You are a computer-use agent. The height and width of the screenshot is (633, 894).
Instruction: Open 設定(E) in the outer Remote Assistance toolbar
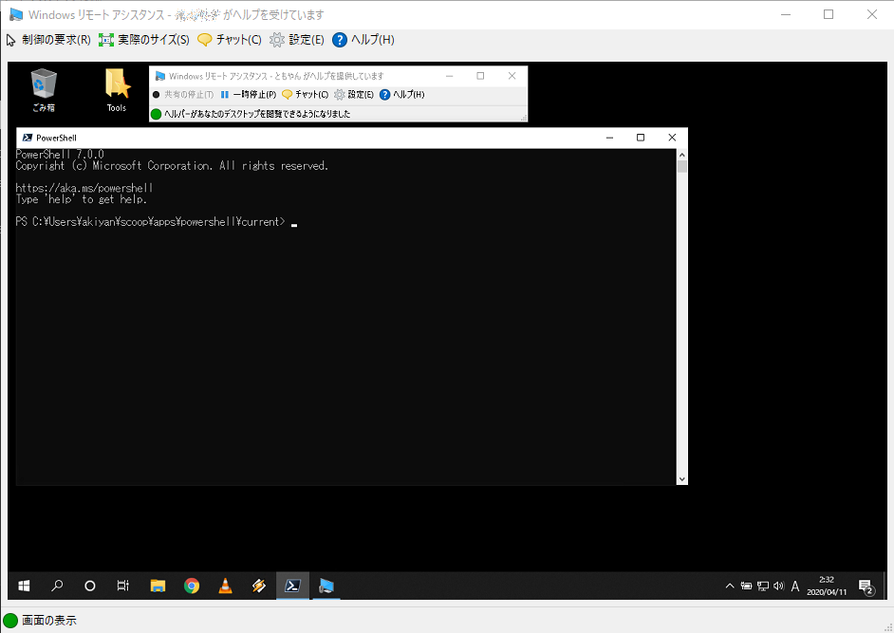[297, 40]
